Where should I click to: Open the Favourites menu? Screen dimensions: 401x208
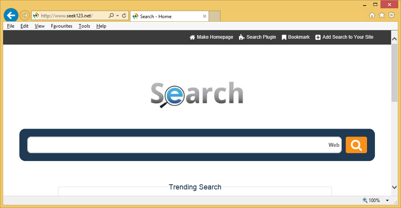tap(62, 26)
